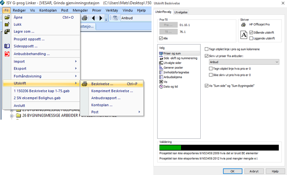The height and width of the screenshot is (175, 287).
Task: Toggle Skriv ut priser fra anbyder
Action: pyautogui.click(x=207, y=56)
